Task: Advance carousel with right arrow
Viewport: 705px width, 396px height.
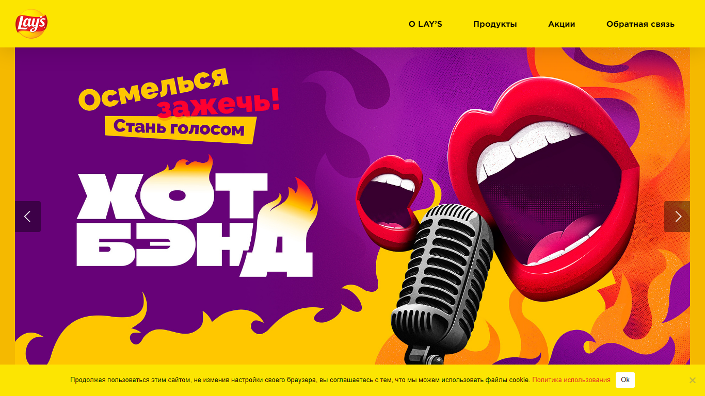Action: [x=677, y=217]
